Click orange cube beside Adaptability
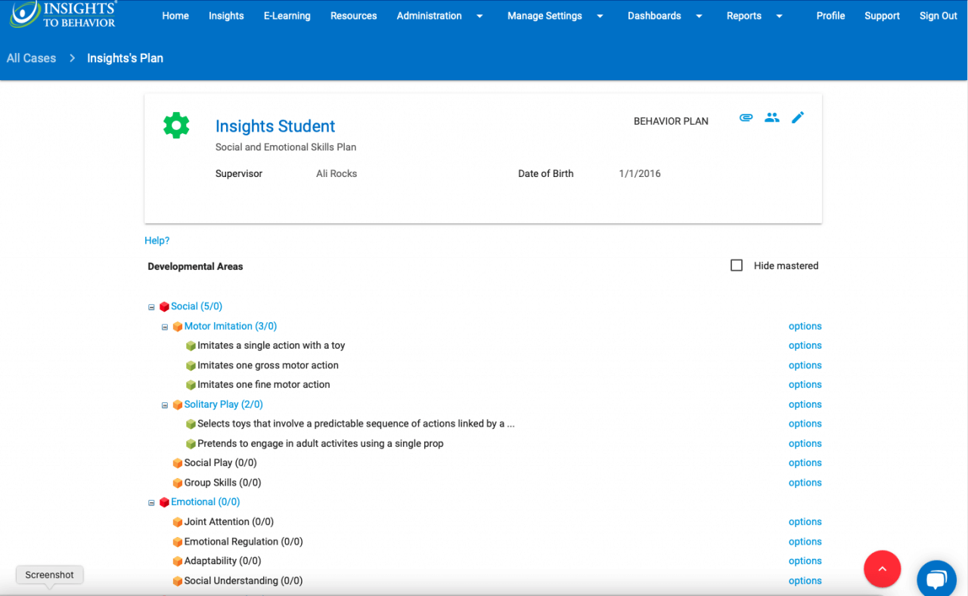The image size is (968, 596). coord(178,561)
